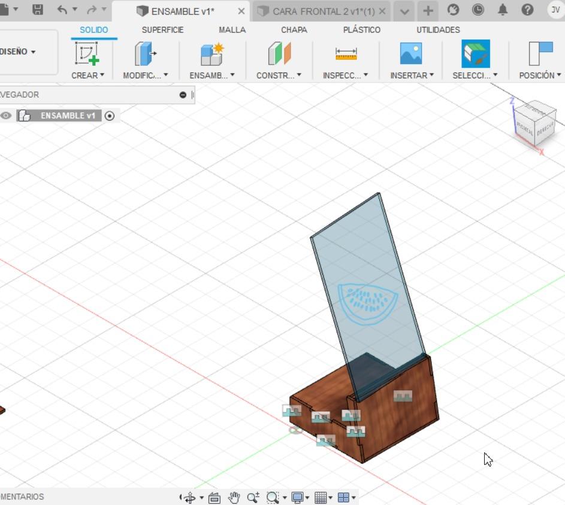
Task: Expand the INSPECCIONAR menu
Action: [x=345, y=75]
